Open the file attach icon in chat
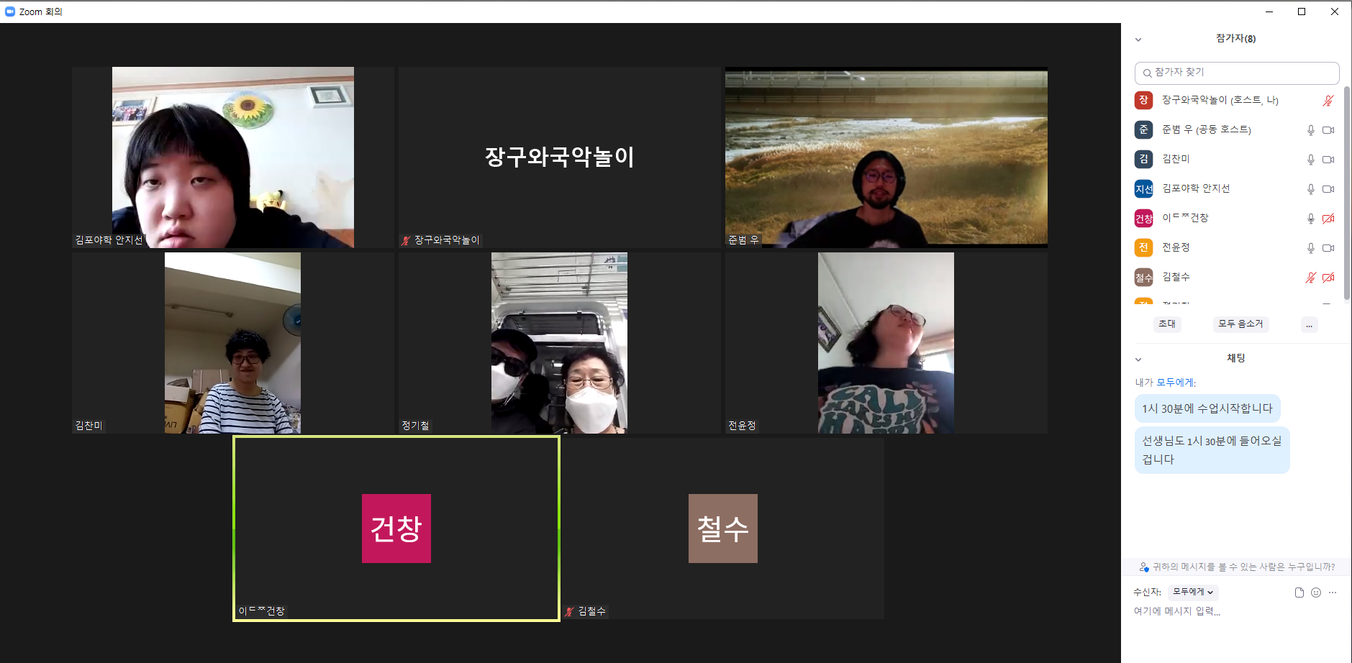1352x663 pixels. tap(1299, 593)
